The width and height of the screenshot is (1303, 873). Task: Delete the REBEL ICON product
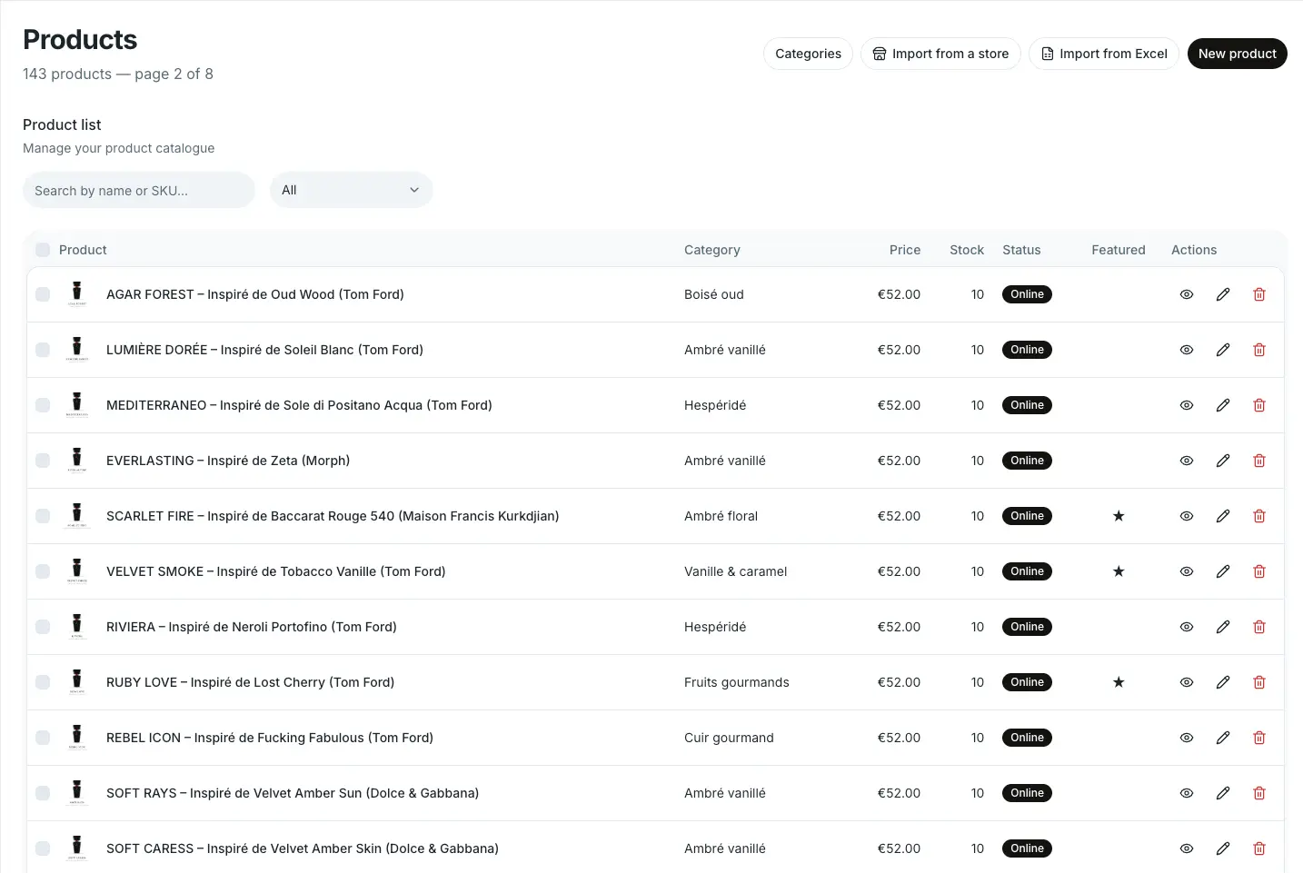click(1259, 738)
